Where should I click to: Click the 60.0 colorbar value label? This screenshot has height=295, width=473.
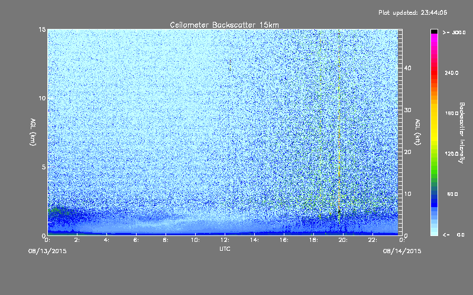(452, 194)
